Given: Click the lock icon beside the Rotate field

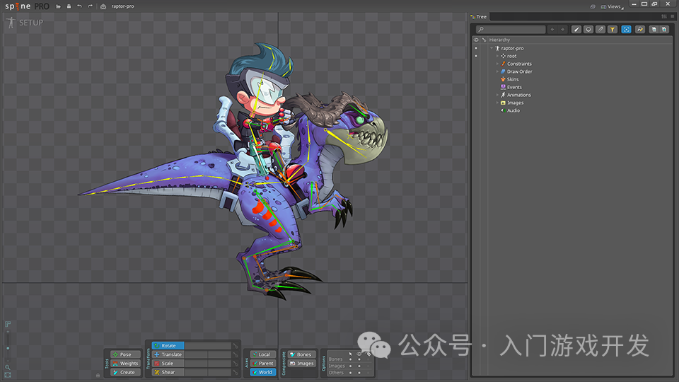Looking at the screenshot, I should [x=236, y=346].
